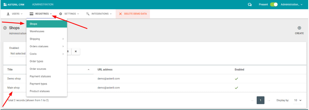The width and height of the screenshot is (309, 110).
Task: Click the clear filter X button
Action: click(x=76, y=52)
